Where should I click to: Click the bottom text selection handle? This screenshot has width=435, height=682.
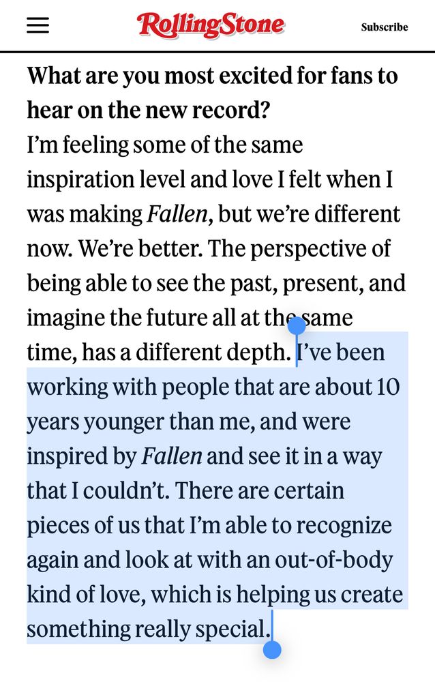(272, 650)
